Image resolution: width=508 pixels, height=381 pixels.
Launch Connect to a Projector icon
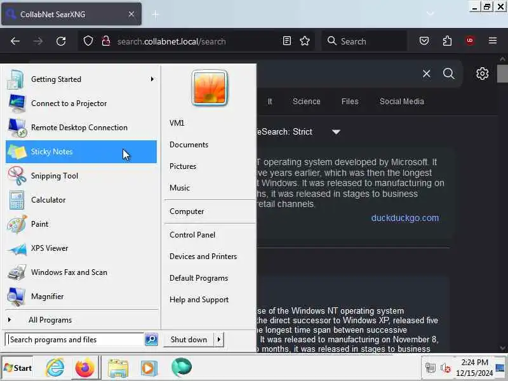coord(17,104)
